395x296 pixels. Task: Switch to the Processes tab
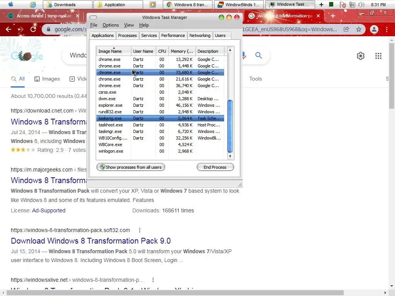point(127,35)
